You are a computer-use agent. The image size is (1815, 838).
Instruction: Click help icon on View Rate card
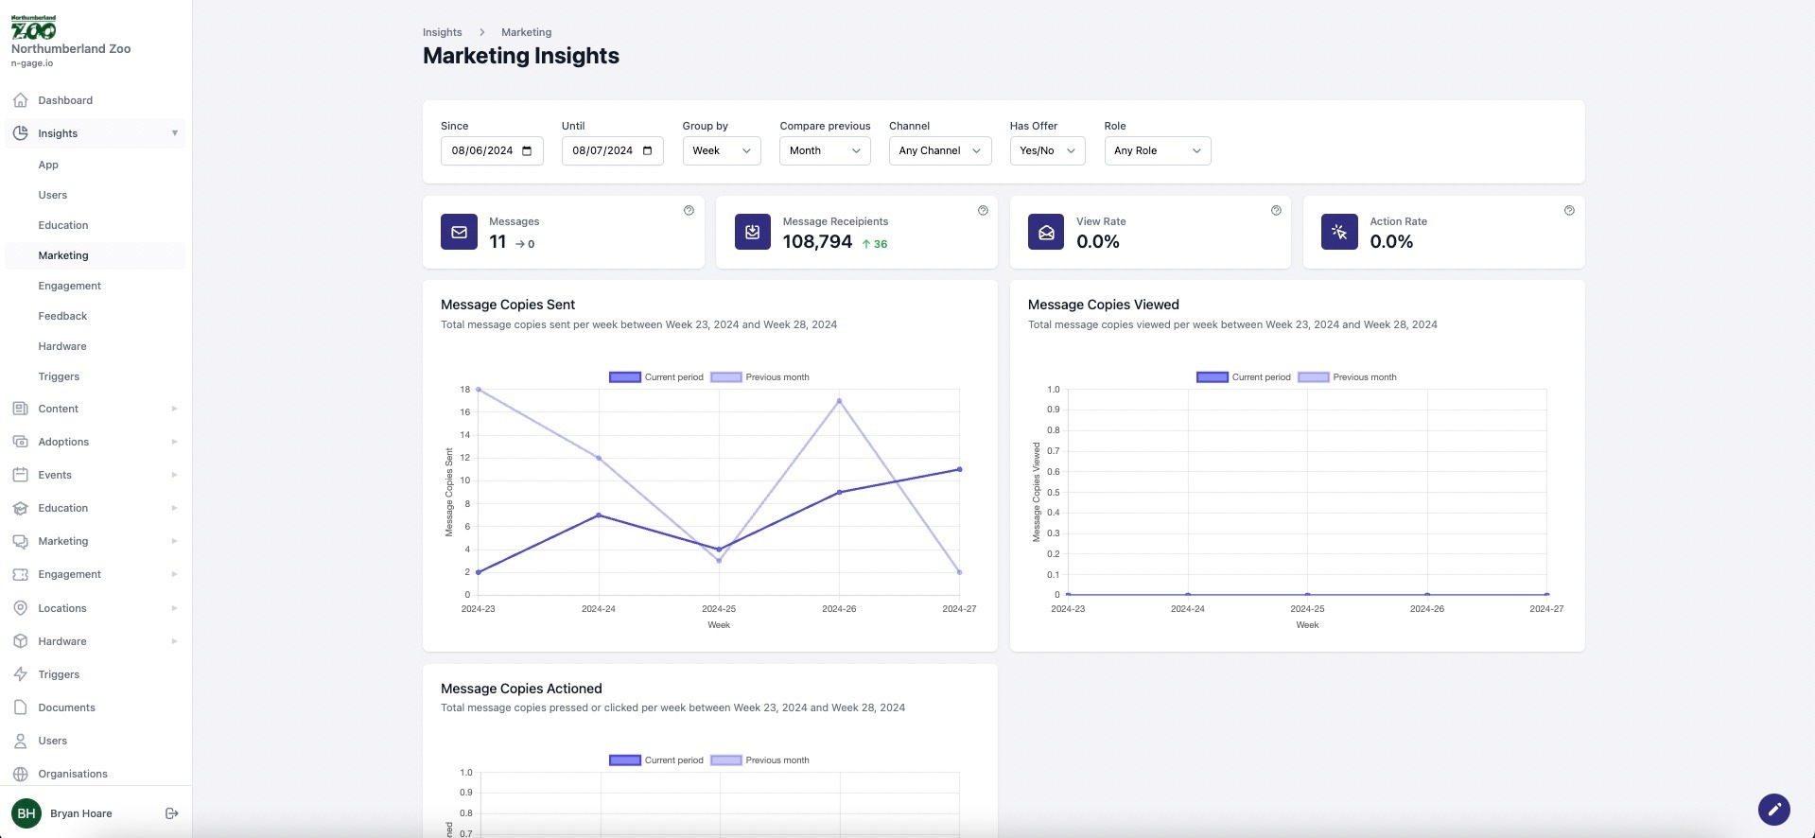tap(1276, 211)
